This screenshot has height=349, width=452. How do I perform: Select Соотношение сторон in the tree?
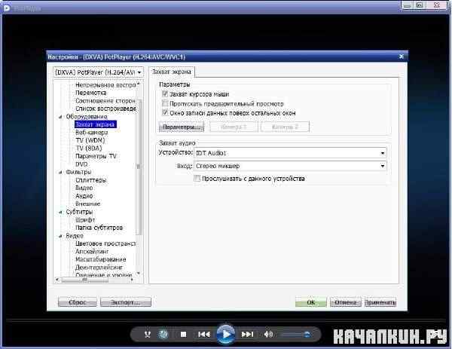pyautogui.click(x=105, y=101)
